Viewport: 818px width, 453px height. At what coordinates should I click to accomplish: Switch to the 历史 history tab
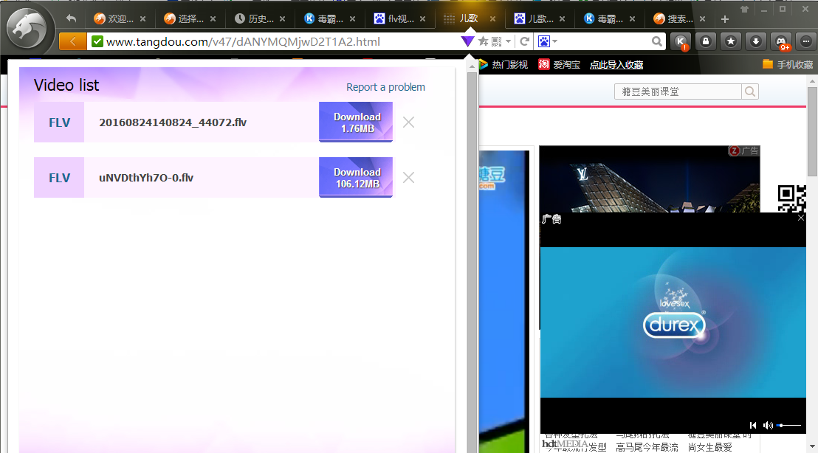pyautogui.click(x=259, y=19)
